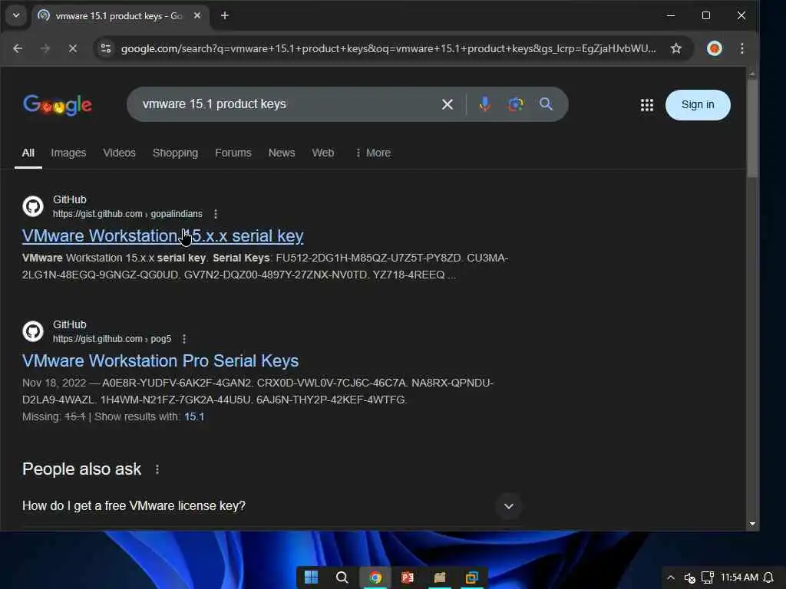The width and height of the screenshot is (786, 589).
Task: Open PowerPoint from taskbar
Action: 407,577
